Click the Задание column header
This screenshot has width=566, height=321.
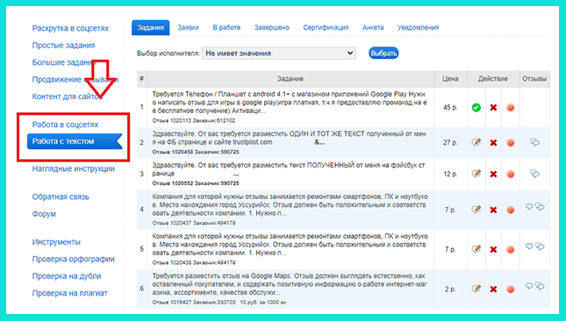(x=290, y=79)
